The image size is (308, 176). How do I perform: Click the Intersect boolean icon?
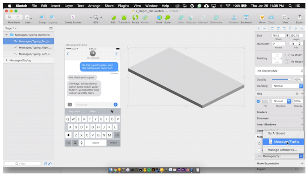(203, 17)
